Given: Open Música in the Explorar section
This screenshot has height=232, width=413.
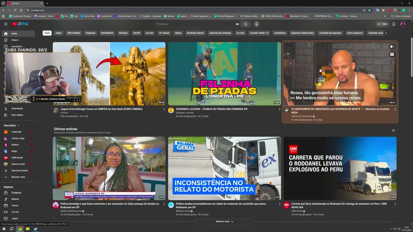Looking at the screenshot, I should click(x=18, y=199).
